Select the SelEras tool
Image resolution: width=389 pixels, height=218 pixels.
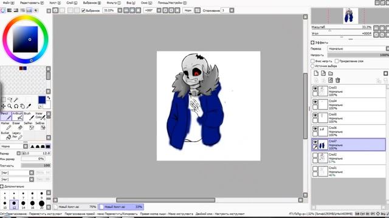point(40,126)
